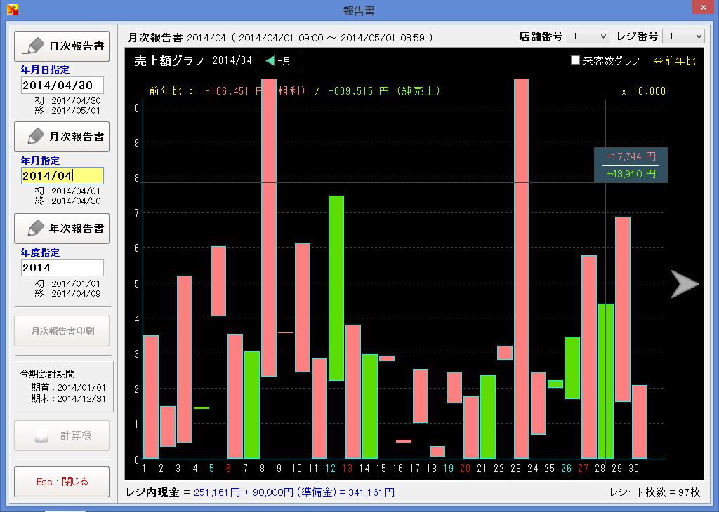This screenshot has width=719, height=512.
Task: Advance graph with large gray right arrow
Action: [684, 284]
